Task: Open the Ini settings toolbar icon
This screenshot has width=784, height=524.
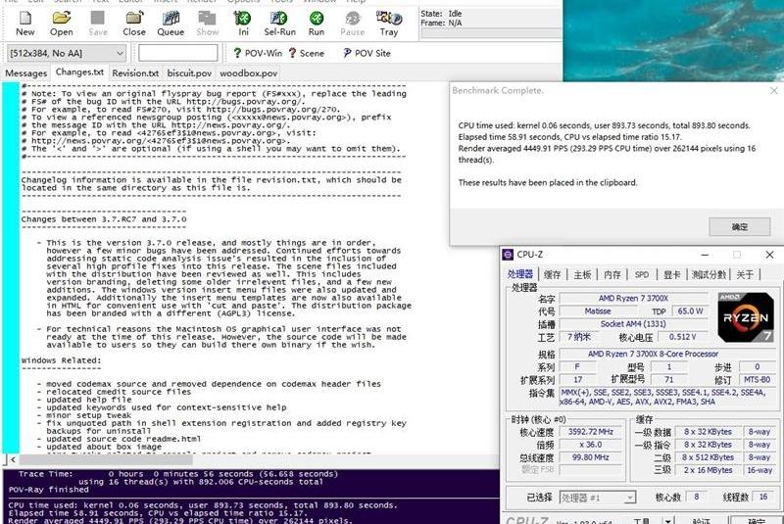Action: tap(243, 24)
